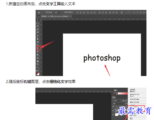
Task: Select the Rectangular Marquee tool
Action: pyautogui.click(x=38, y=23)
